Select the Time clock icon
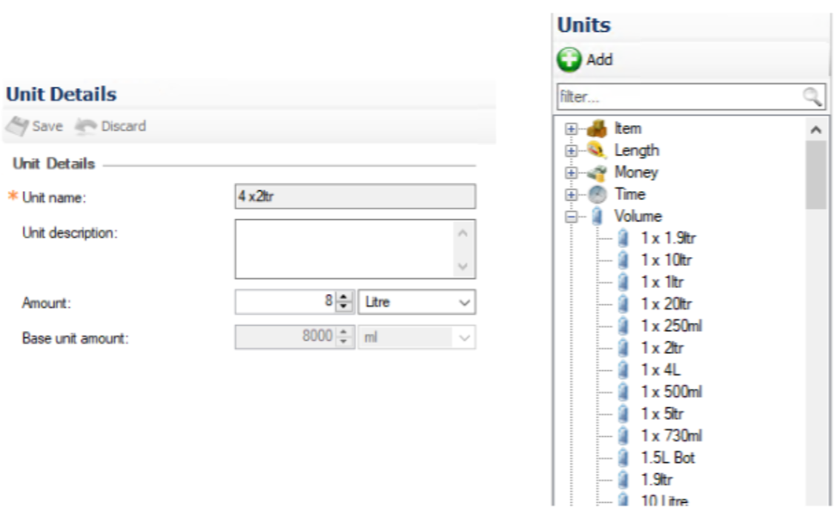The width and height of the screenshot is (834, 508). pos(596,195)
